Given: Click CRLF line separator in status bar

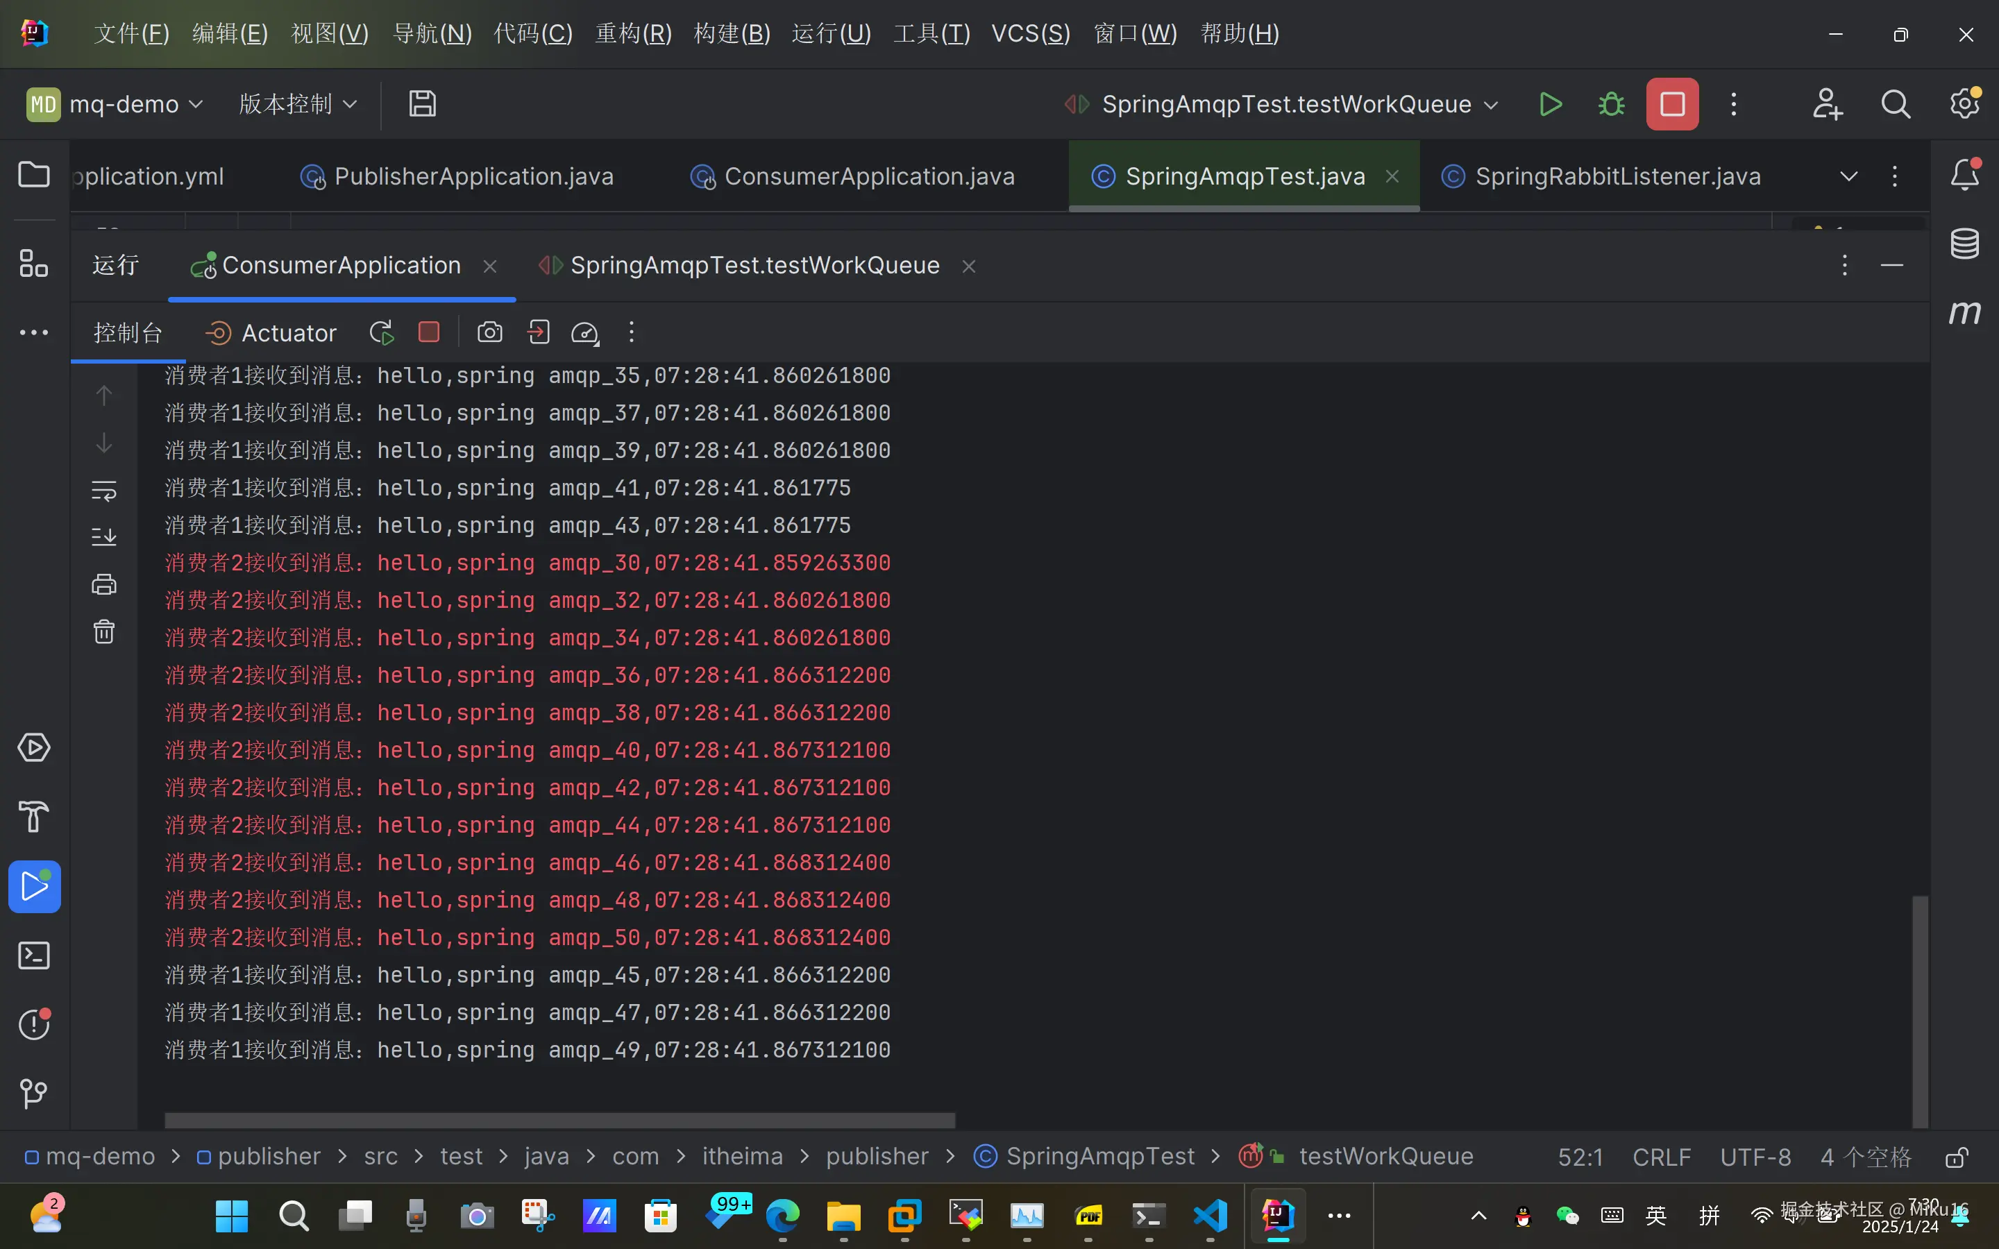Looking at the screenshot, I should pyautogui.click(x=1661, y=1157).
